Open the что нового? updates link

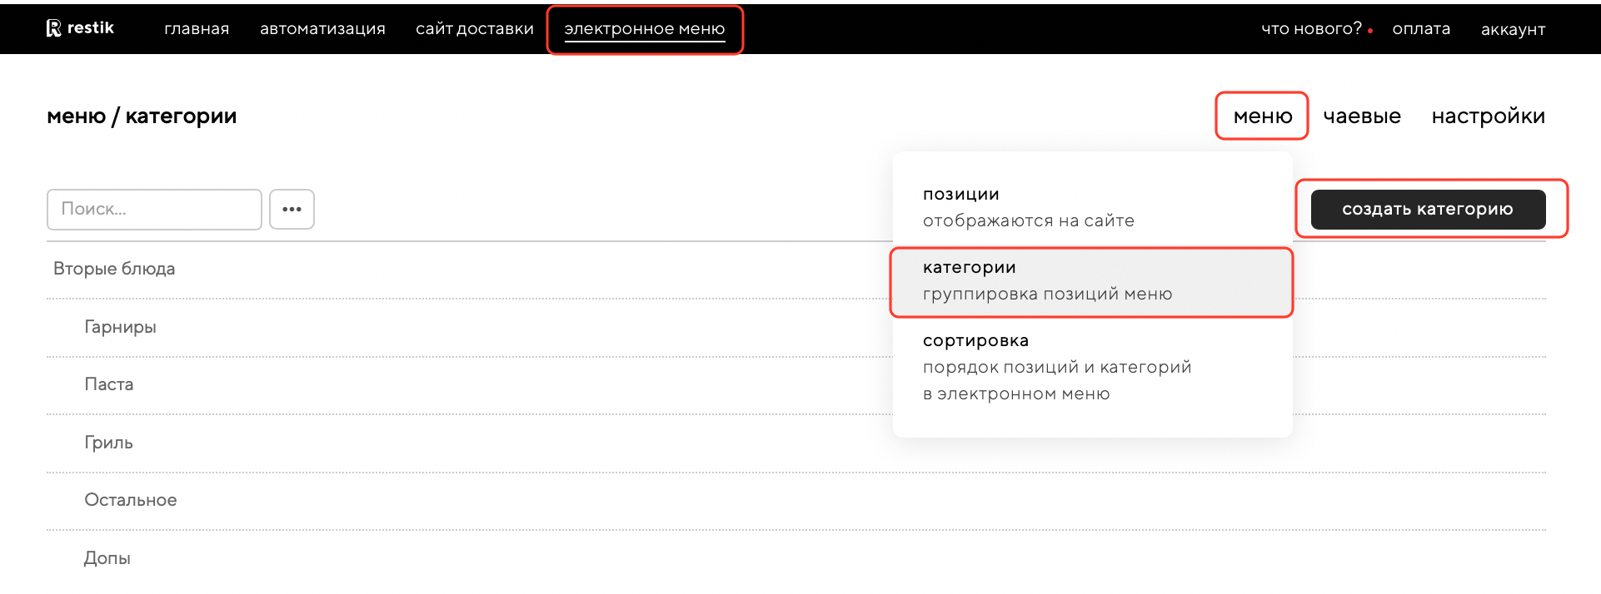pos(1311,29)
